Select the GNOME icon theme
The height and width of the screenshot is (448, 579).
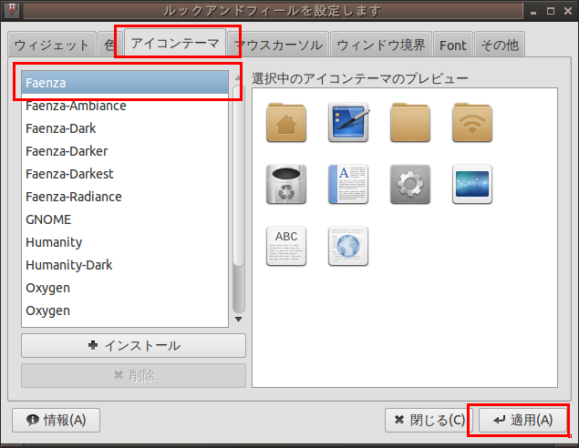pyautogui.click(x=125, y=219)
